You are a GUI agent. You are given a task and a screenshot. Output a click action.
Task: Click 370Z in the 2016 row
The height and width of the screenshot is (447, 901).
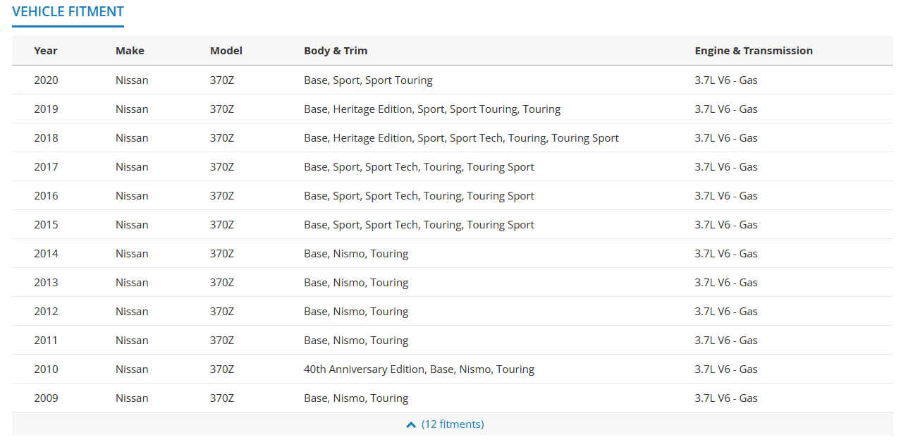click(222, 196)
